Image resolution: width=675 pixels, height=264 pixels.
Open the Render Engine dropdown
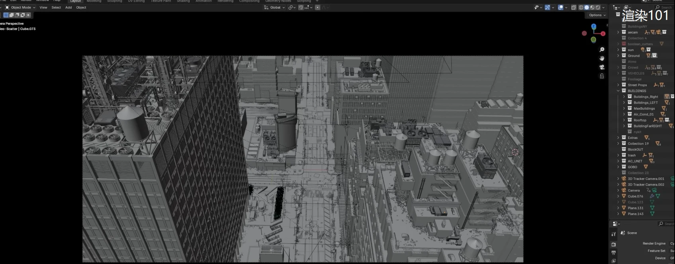(x=672, y=243)
